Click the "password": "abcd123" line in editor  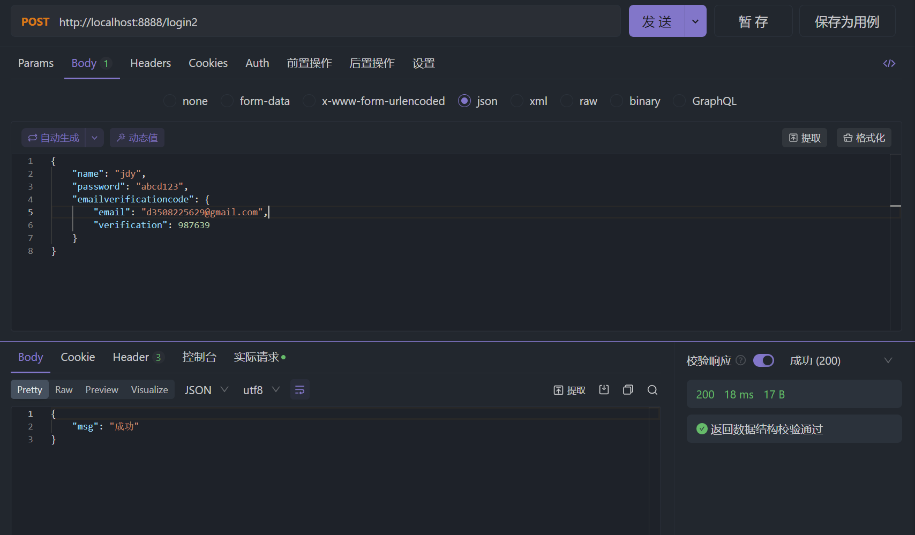[x=130, y=186]
